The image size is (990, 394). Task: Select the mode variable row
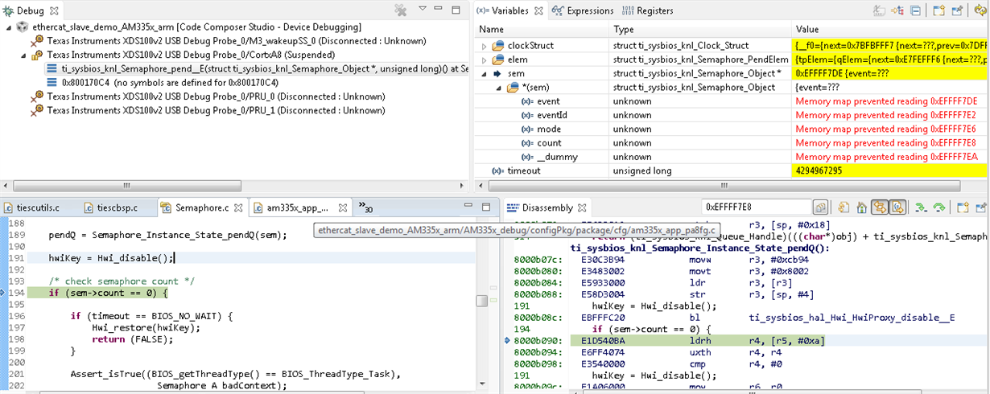(x=731, y=129)
